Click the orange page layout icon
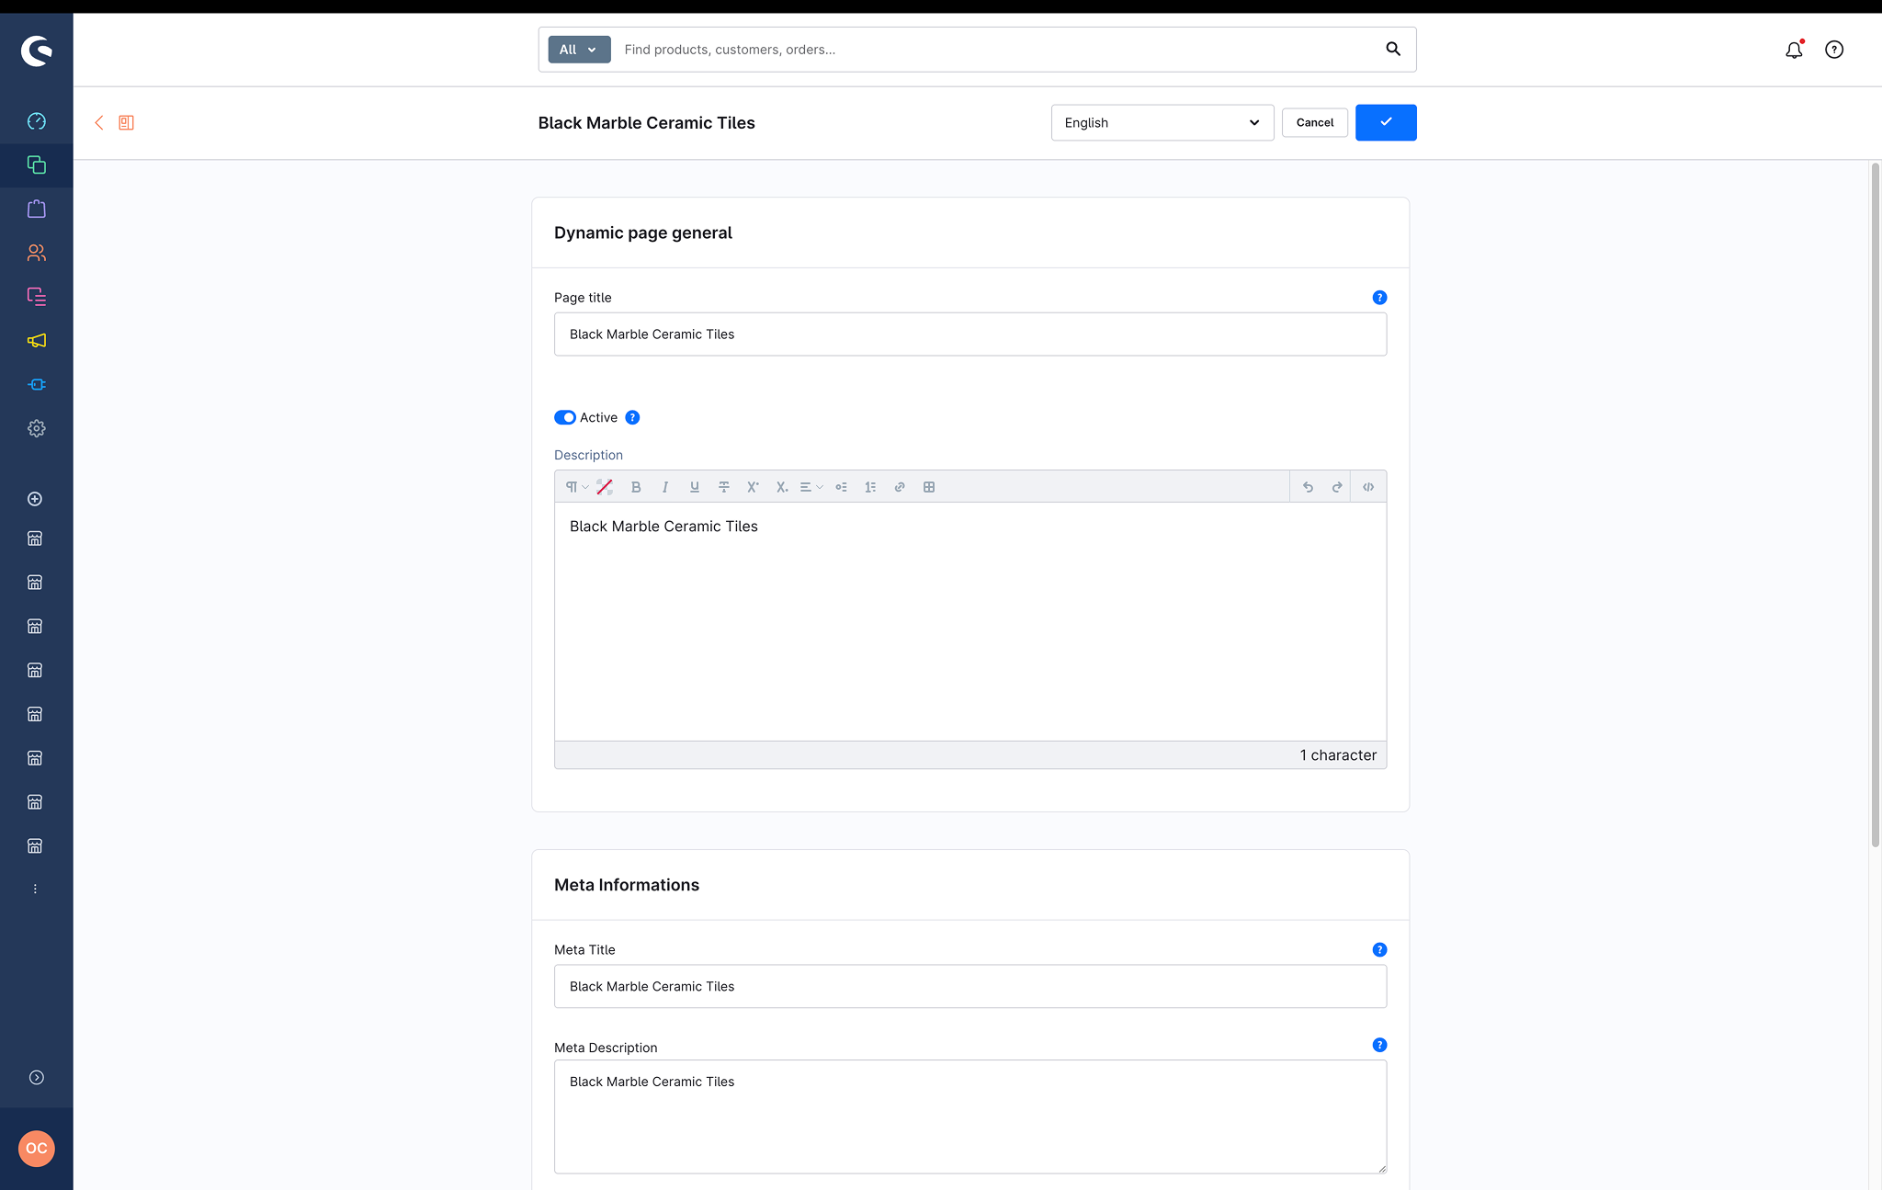 127,122
